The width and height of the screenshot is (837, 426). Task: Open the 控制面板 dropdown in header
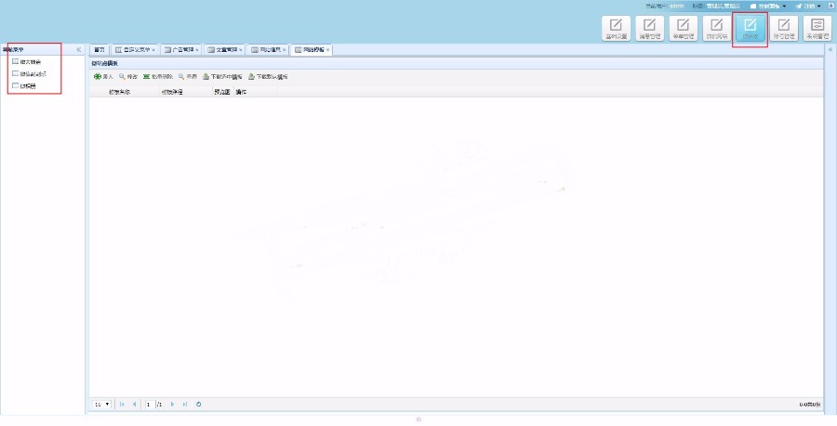(x=768, y=6)
